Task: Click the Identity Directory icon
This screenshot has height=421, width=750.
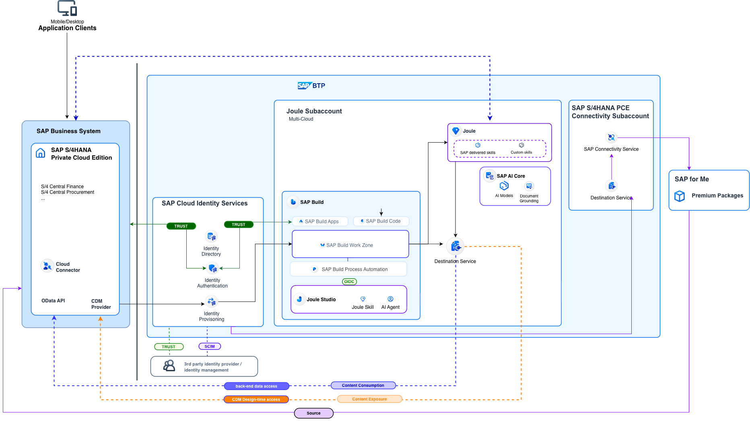Action: 211,236
